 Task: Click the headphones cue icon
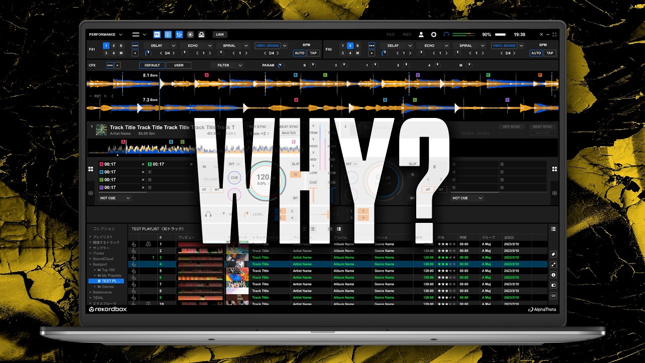tap(208, 214)
